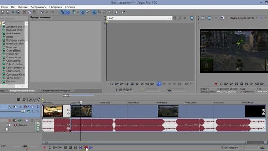Viewport: 268px width, 151px height.
Task: Click the video track FX icon
Action: (x=20, y=107)
